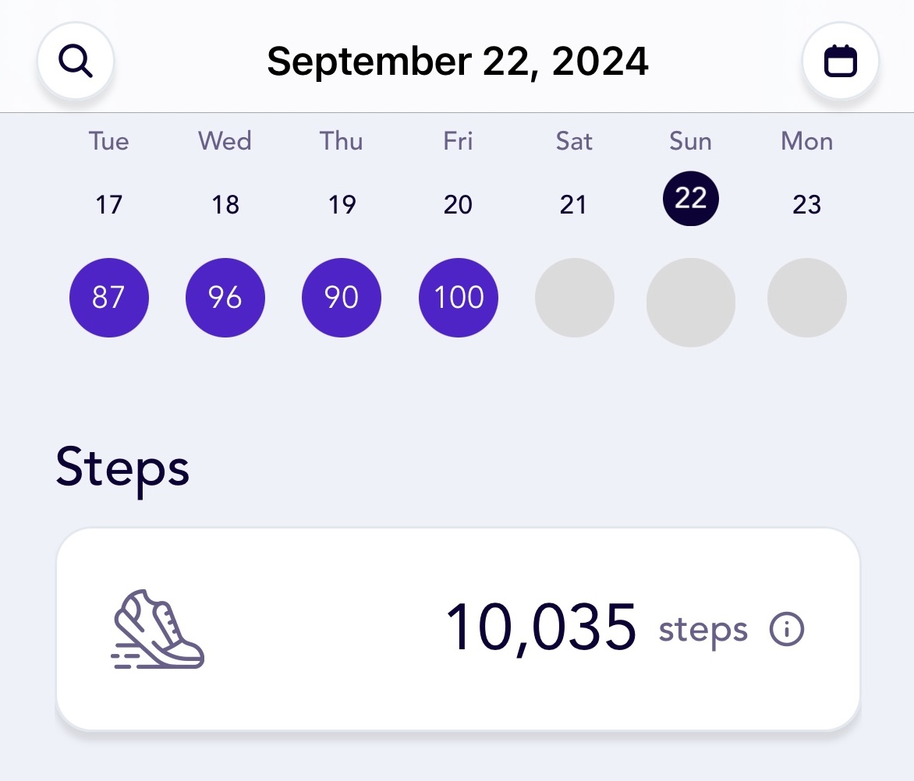
Task: Tap the empty gray circle under Mon
Action: tap(806, 298)
